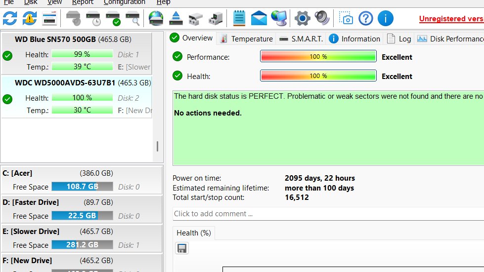Click the camera screenshot capture icon
Image resolution: width=484 pixels, height=272 pixels.
point(346,18)
